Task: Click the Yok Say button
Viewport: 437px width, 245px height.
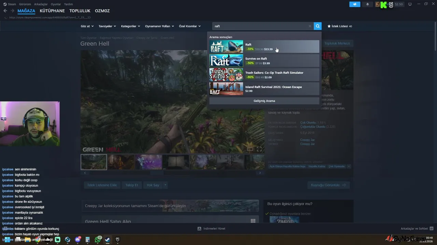Action: coord(153,185)
